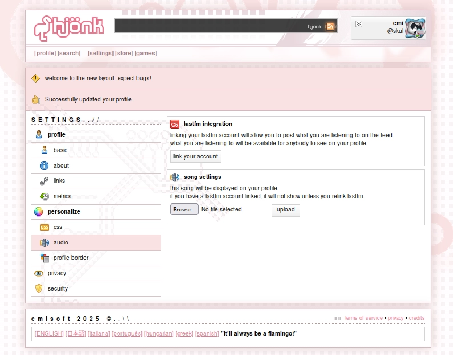Click the hjonk feed ticker bar
The image size is (453, 355).
coord(226,26)
